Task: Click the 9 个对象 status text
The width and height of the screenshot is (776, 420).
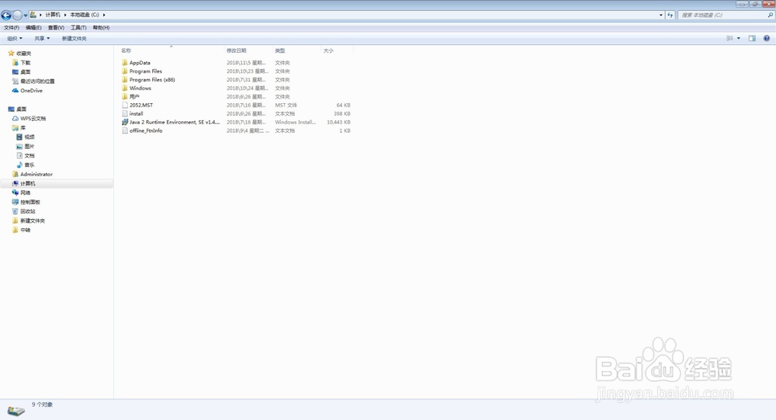Action: point(42,404)
